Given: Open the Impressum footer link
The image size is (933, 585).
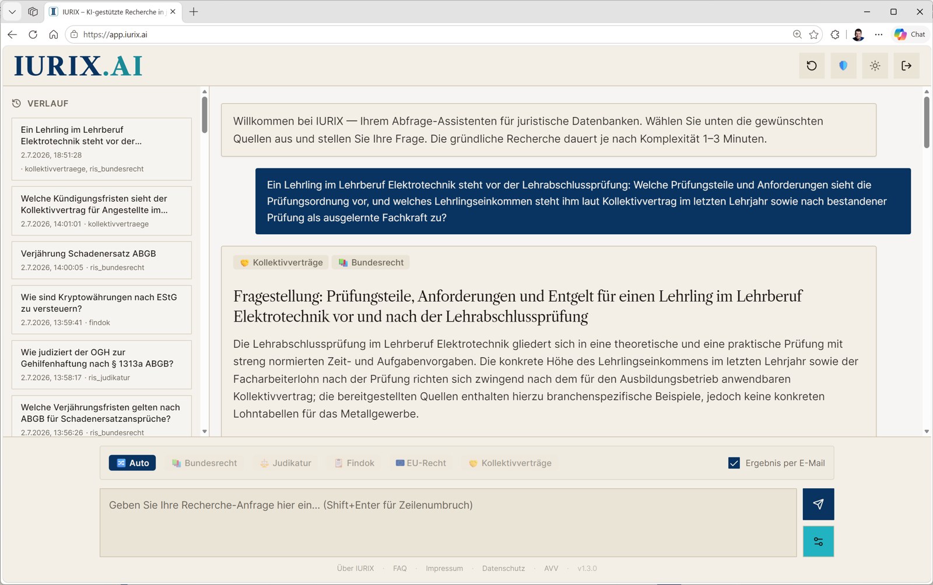Looking at the screenshot, I should click(x=444, y=569).
